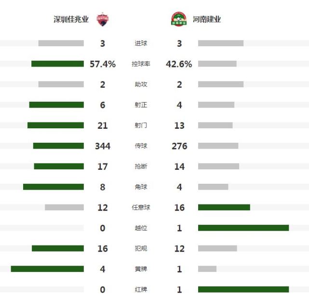Click the 抢断 tackles label
Viewport: 309px width, 299px height.
point(141,166)
